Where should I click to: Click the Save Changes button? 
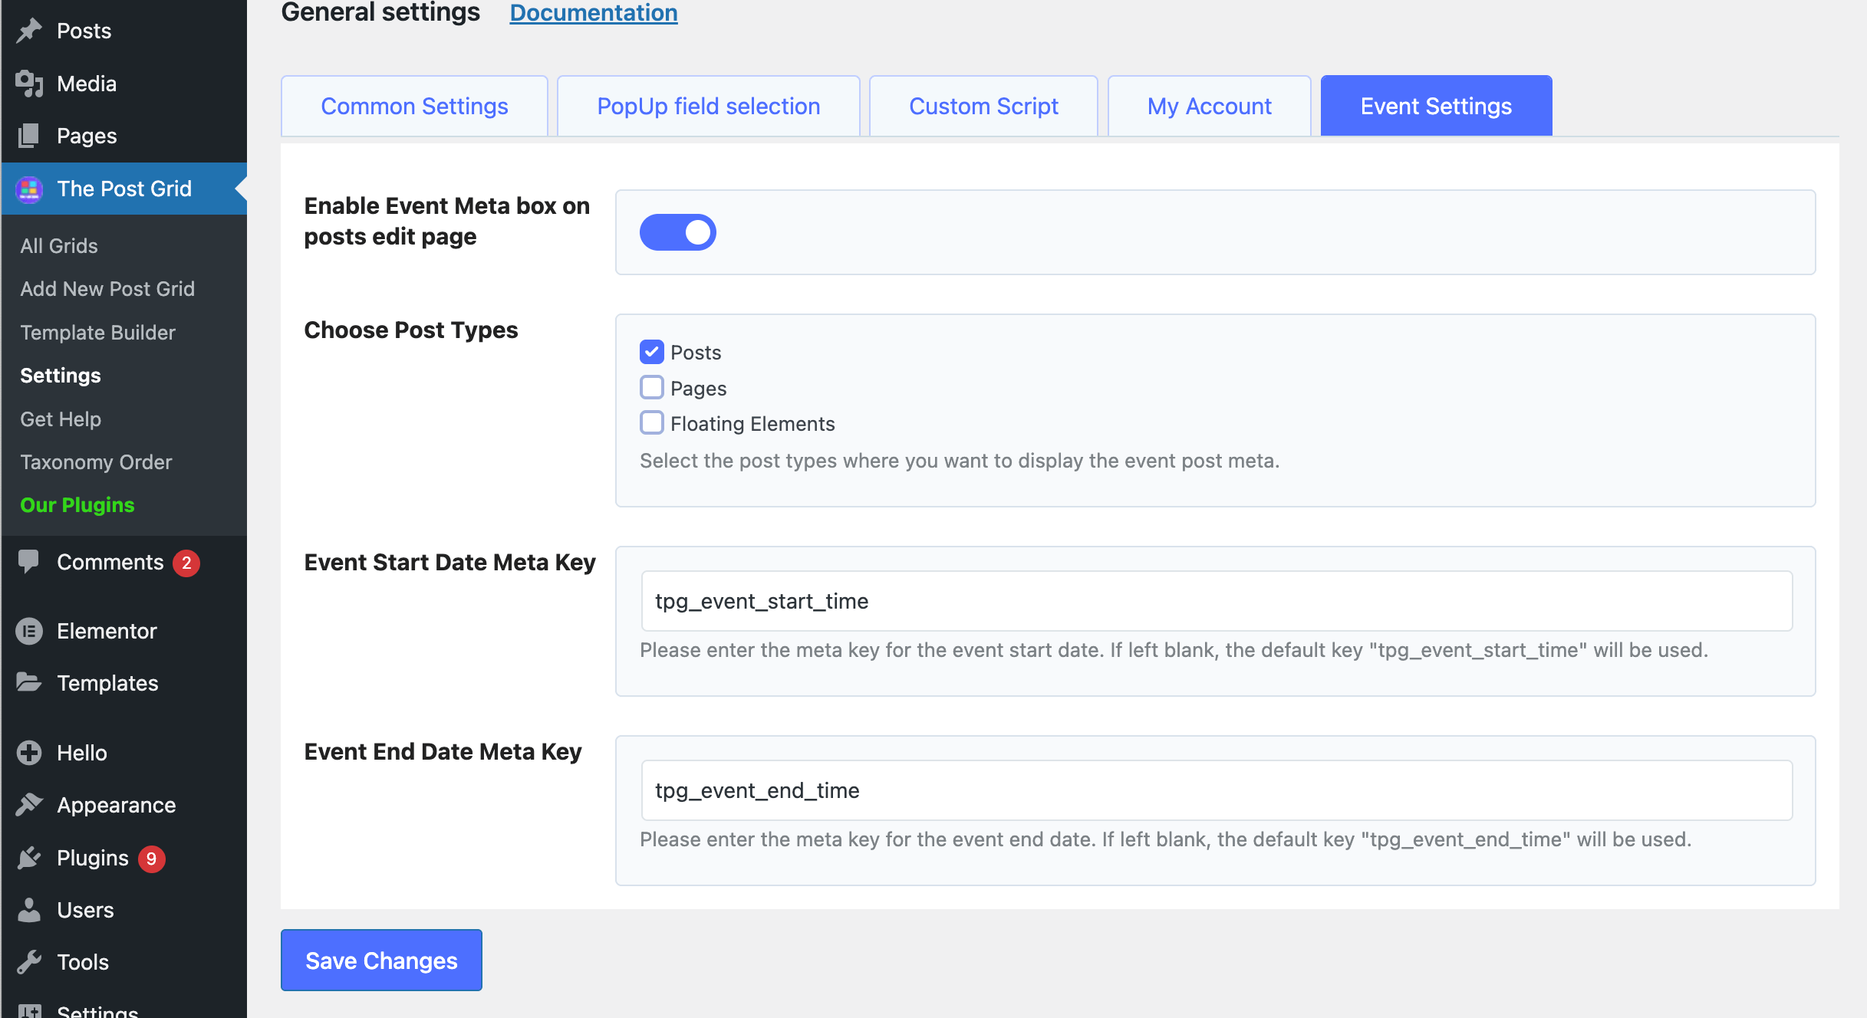(381, 961)
